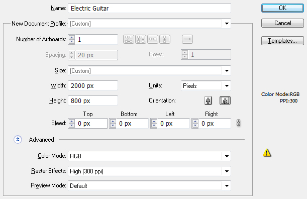Collapse the Advanced section chevron
The width and height of the screenshot is (307, 199).
click(x=18, y=140)
